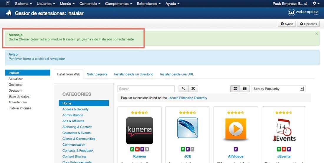Open the Sort by Popularity dropdown

point(278,89)
